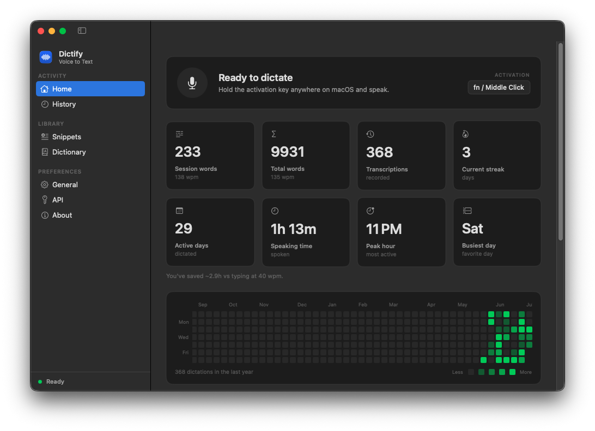Click the green Ready status dot

40,381
